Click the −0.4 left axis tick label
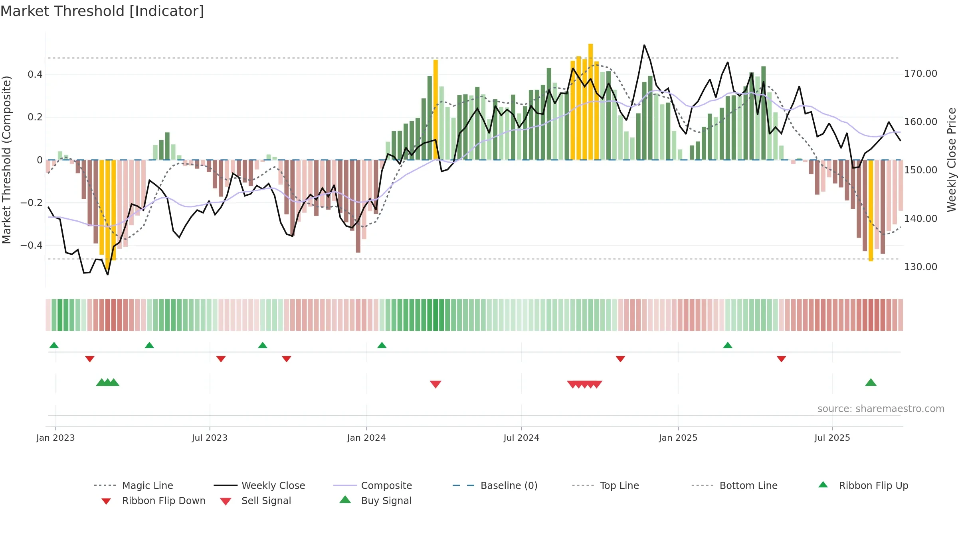This screenshot has height=538, width=958. coord(32,245)
